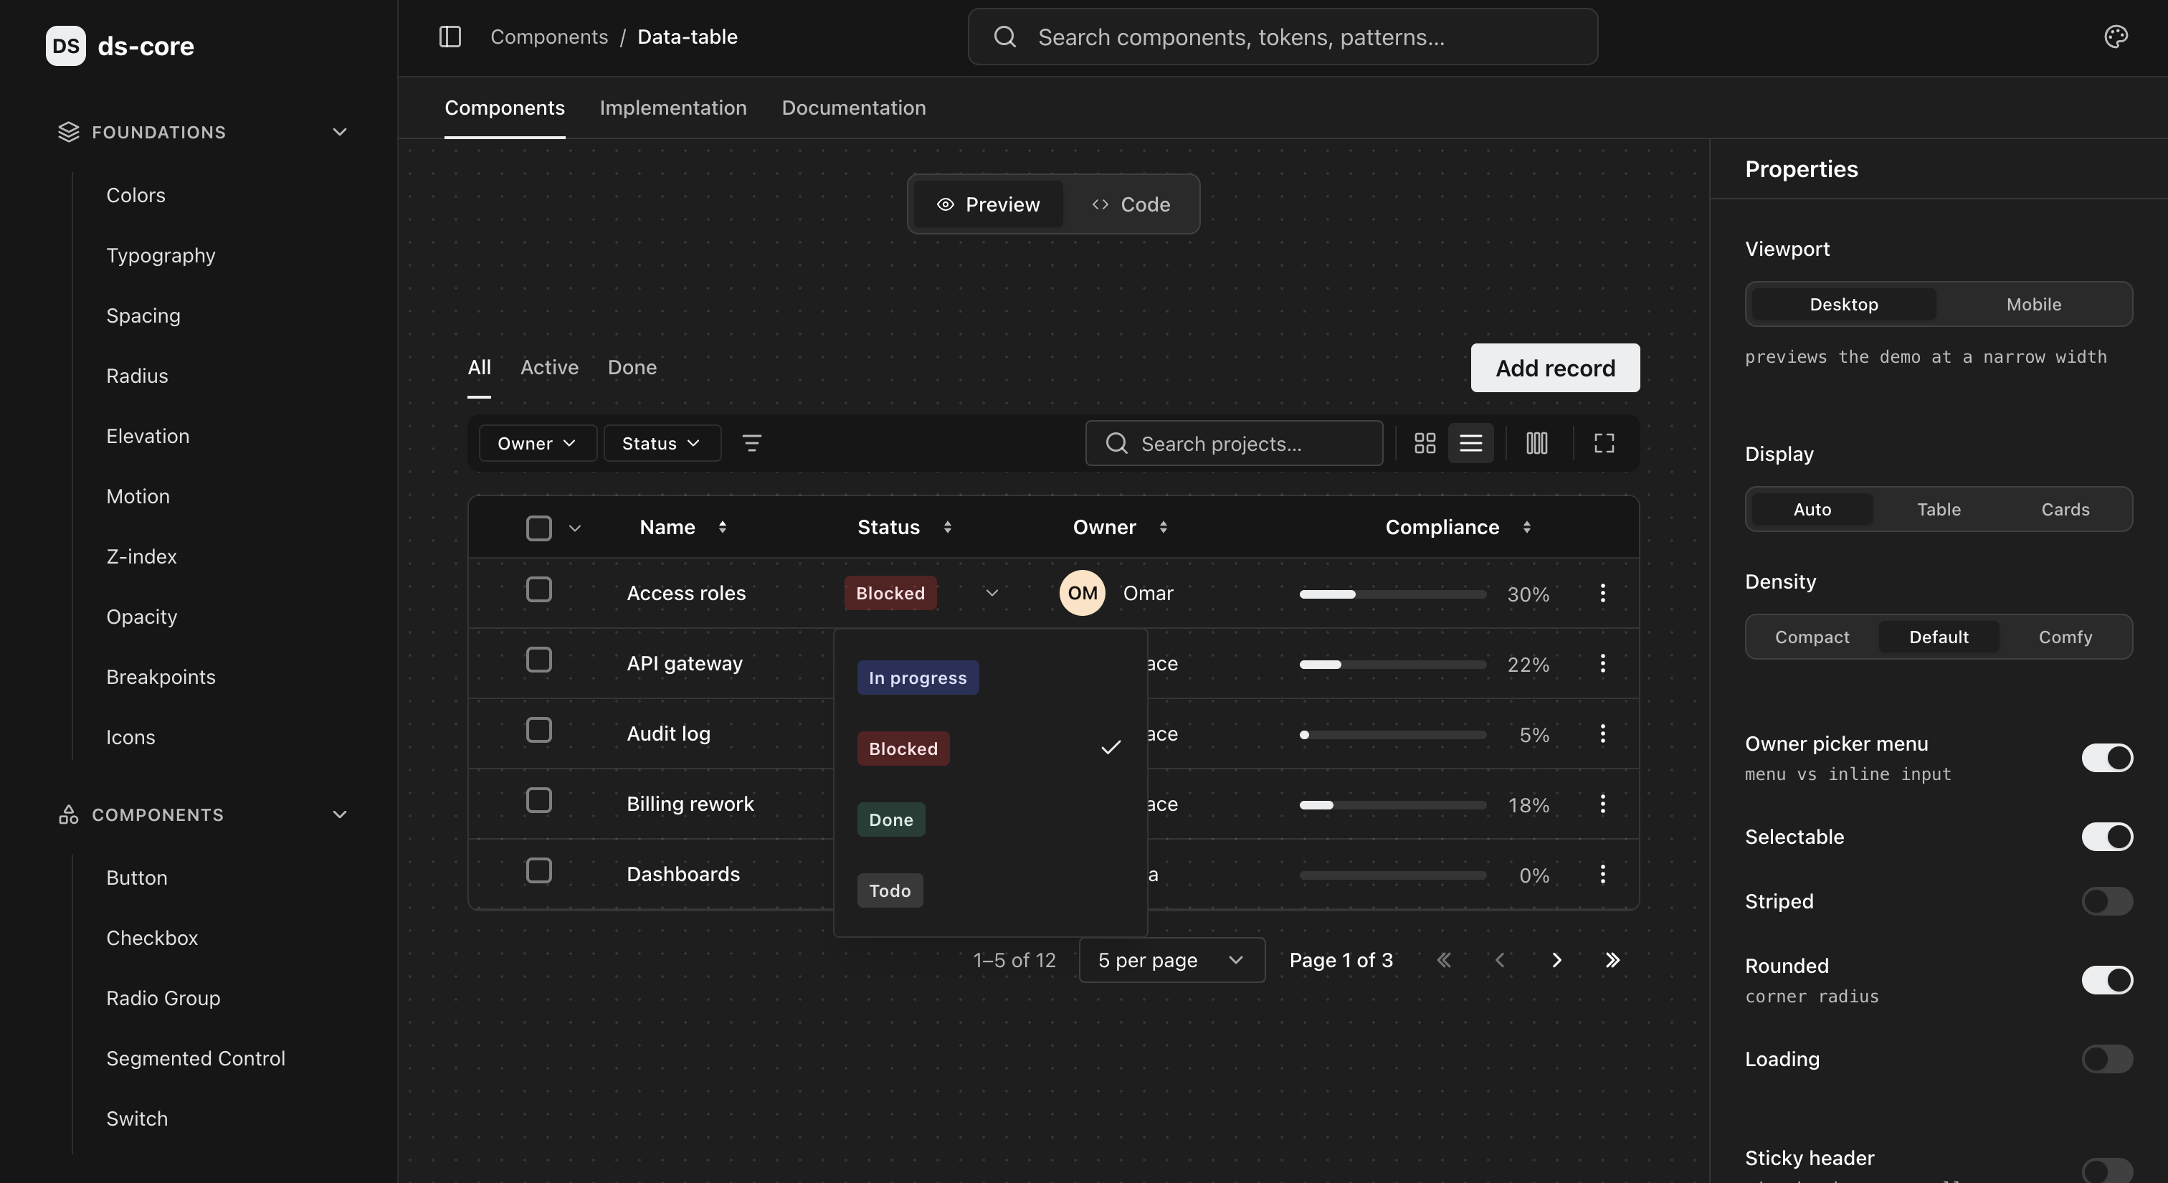Image resolution: width=2168 pixels, height=1183 pixels.
Task: Switch to the Documentation tab
Action: click(853, 108)
